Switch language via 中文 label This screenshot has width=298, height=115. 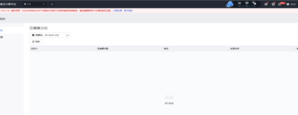(x=293, y=4)
